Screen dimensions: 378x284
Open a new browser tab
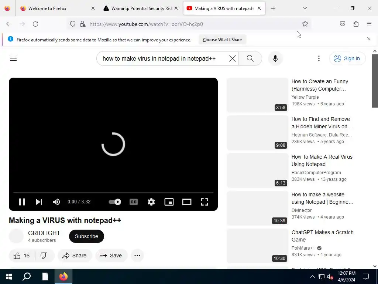[273, 9]
